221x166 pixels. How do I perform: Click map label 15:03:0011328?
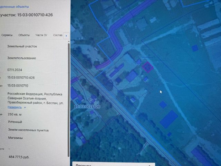tap(87, 107)
